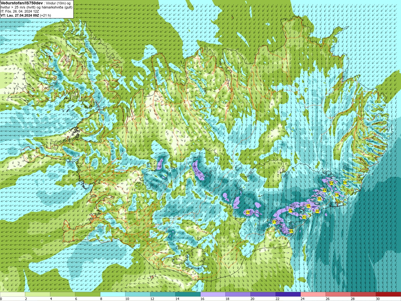Select the 2–4 m/s legend color swatch
The width and height of the screenshot is (401, 301).
coord(38,294)
